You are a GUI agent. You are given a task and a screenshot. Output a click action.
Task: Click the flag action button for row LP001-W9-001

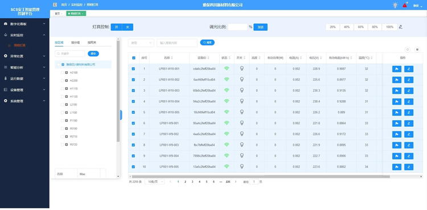[x=397, y=123]
